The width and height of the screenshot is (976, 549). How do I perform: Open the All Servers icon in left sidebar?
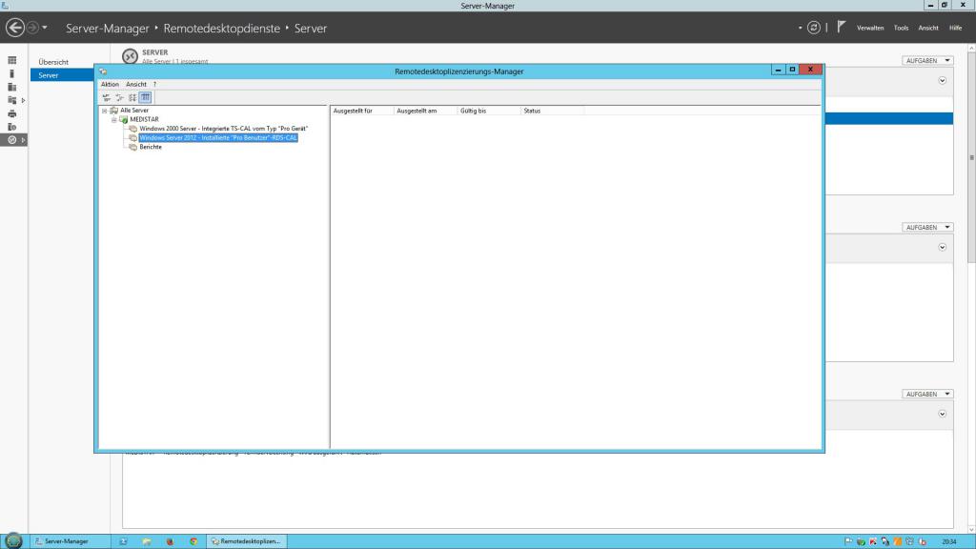coord(11,87)
